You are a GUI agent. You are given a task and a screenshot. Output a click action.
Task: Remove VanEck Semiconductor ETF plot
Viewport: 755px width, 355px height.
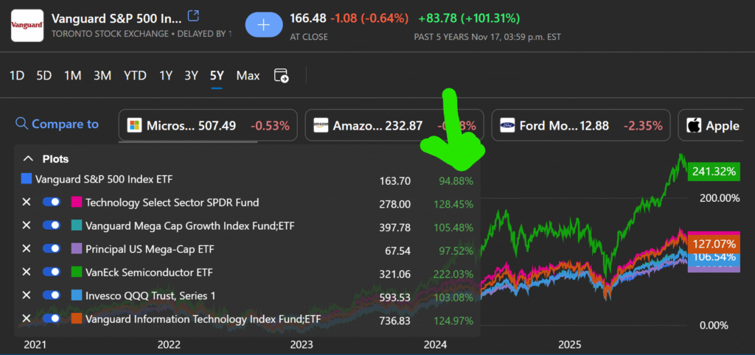27,272
